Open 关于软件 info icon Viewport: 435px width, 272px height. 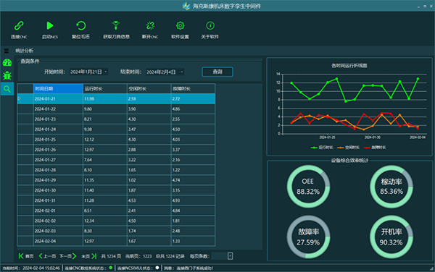(x=210, y=26)
